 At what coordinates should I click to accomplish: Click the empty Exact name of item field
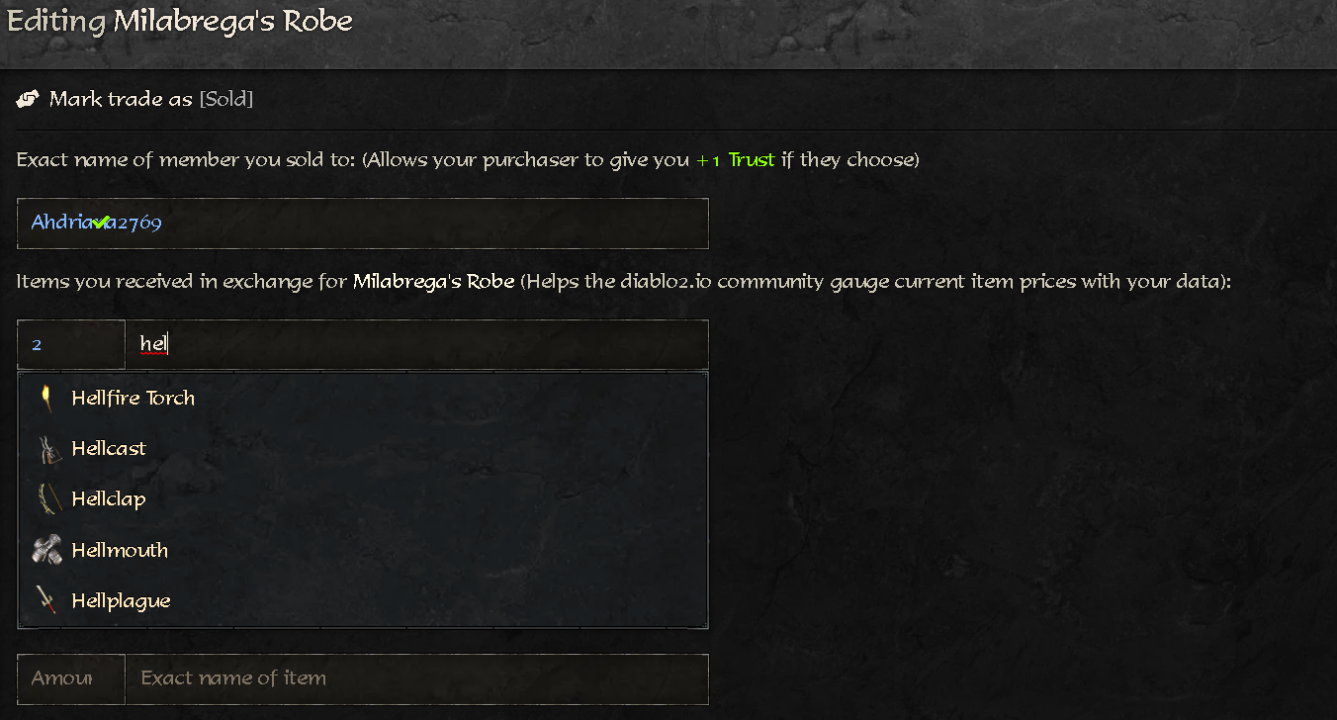(x=417, y=678)
